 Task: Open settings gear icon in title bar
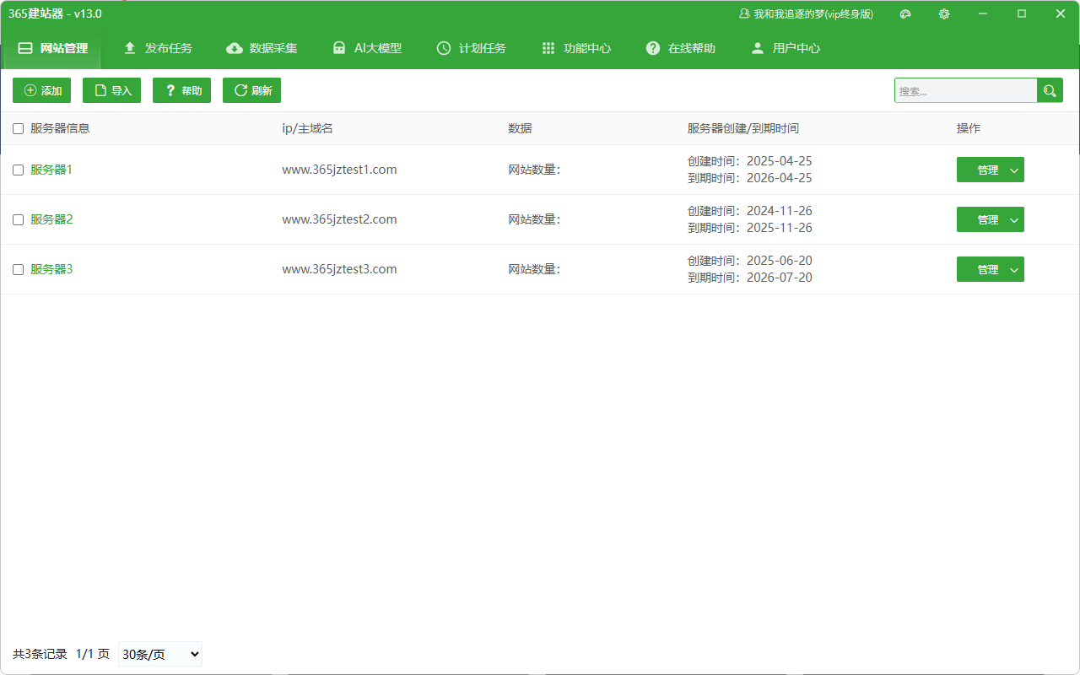tap(944, 13)
